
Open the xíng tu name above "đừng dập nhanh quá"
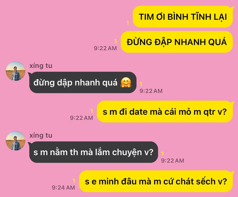click(x=41, y=66)
